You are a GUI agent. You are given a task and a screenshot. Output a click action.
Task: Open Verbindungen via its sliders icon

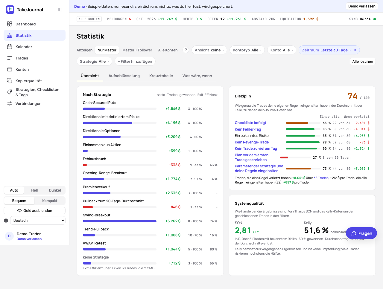click(10, 103)
